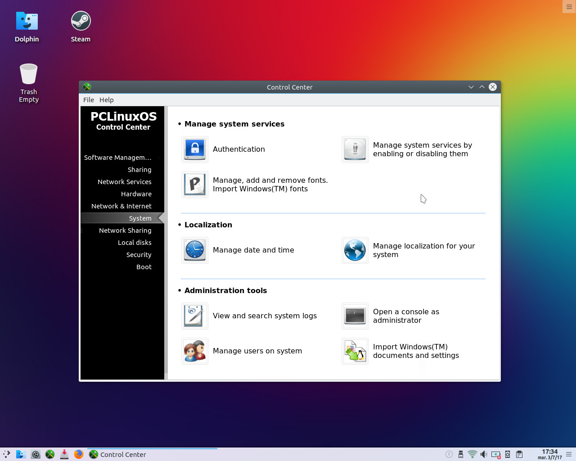The width and height of the screenshot is (576, 461).
Task: Click Manage, add and remove fonts link
Action: pyautogui.click(x=270, y=185)
